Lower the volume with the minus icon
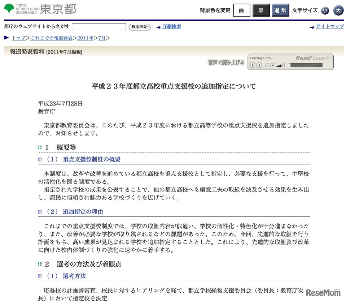This screenshot has height=301, width=346. click(267, 65)
